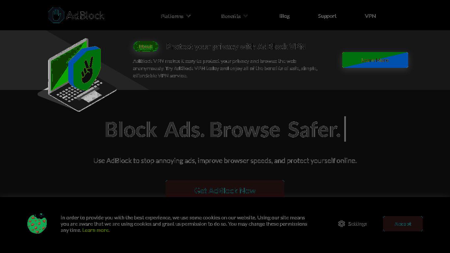This screenshot has height=253, width=450.
Task: Click the AdBlock VPN description paragraph
Action: click(225, 68)
